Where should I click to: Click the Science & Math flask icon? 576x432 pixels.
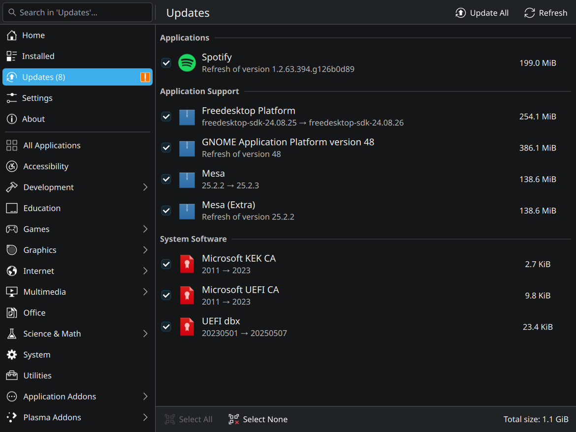pyautogui.click(x=12, y=334)
